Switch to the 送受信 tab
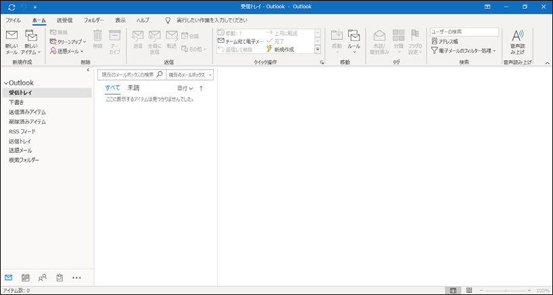This screenshot has width=553, height=295. point(64,20)
